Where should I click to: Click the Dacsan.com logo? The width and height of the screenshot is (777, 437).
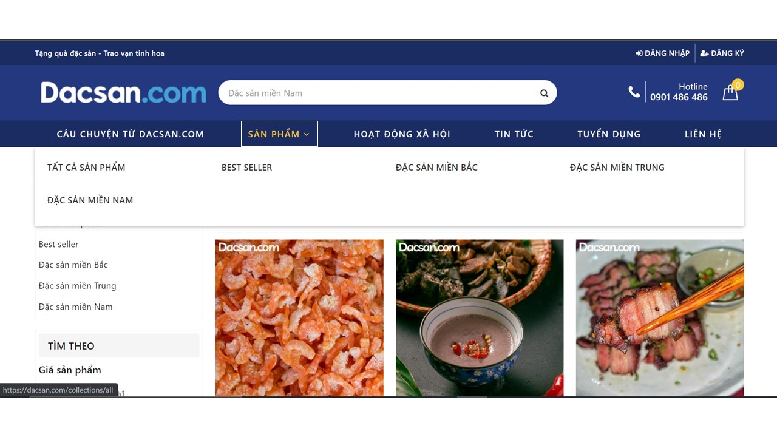tap(123, 93)
